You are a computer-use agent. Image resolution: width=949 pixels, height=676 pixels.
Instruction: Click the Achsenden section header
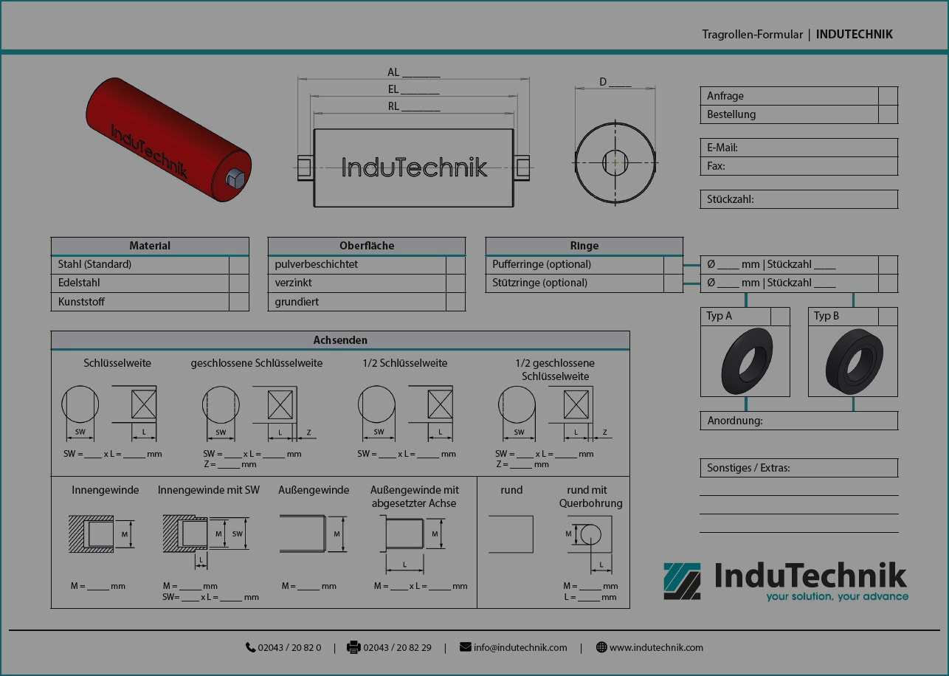(x=340, y=340)
